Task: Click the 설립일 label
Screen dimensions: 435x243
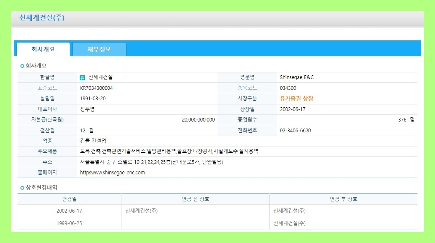Action: (48, 99)
